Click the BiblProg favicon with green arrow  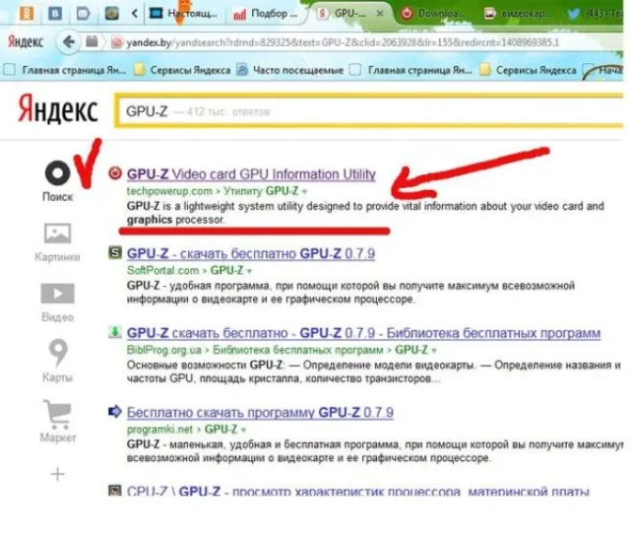[x=115, y=332]
